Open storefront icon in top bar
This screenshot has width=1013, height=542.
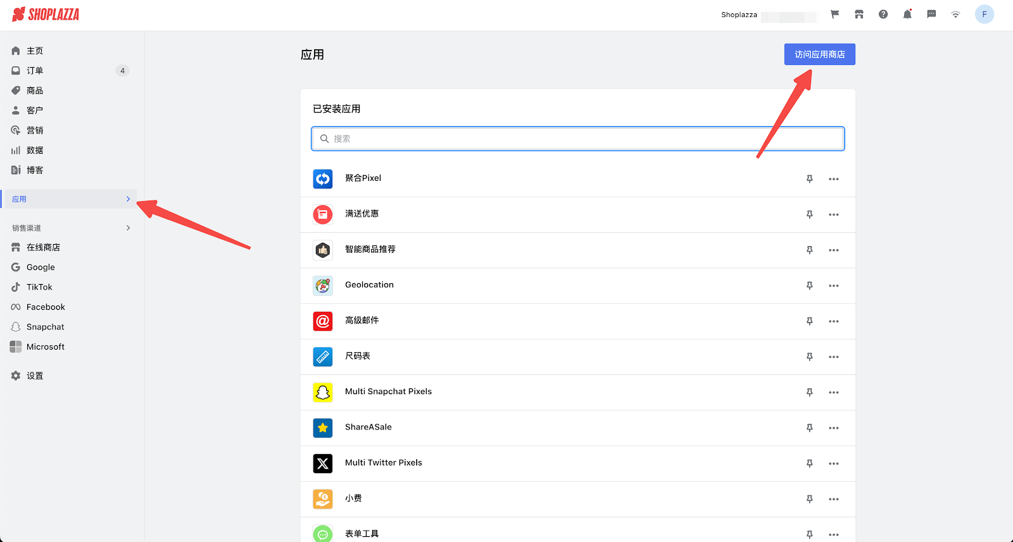tap(859, 14)
